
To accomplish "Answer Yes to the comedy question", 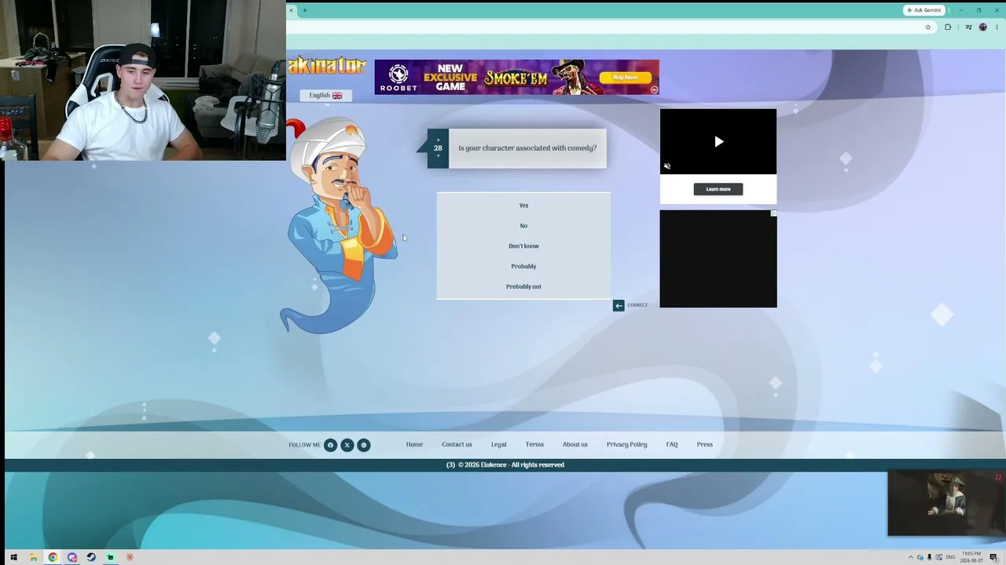I will click(523, 206).
